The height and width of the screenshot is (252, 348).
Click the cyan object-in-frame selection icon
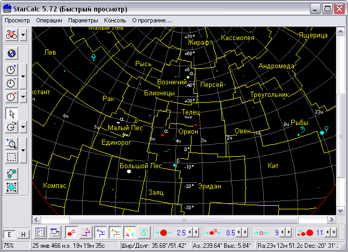[11, 187]
